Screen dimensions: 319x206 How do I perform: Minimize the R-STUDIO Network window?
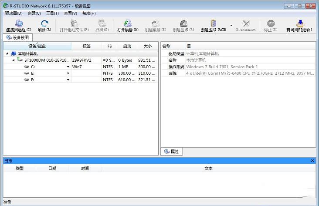tap(289, 6)
